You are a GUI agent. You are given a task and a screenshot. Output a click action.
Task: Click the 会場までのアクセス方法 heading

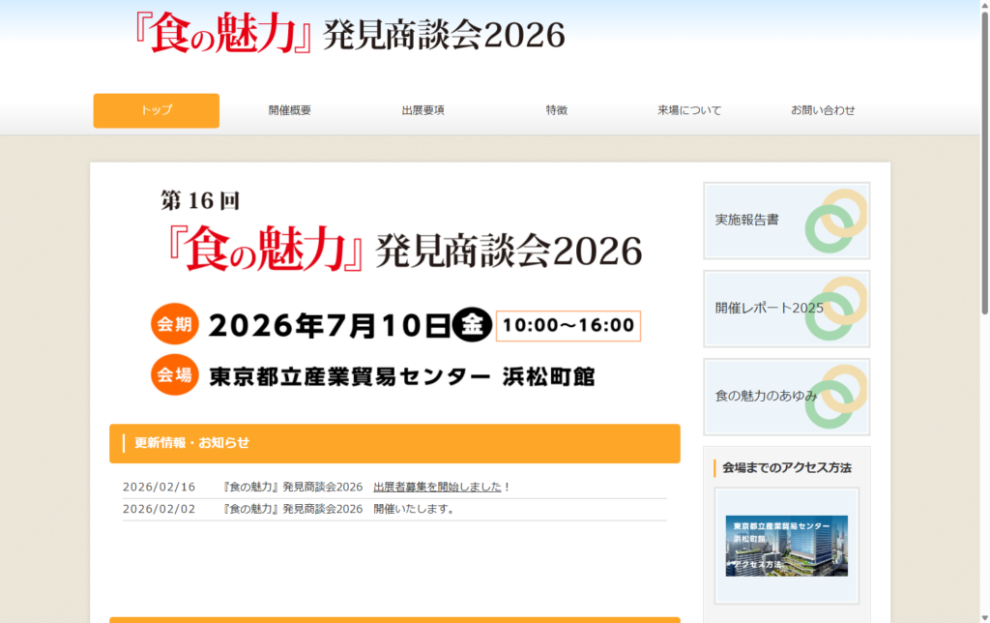click(x=787, y=466)
